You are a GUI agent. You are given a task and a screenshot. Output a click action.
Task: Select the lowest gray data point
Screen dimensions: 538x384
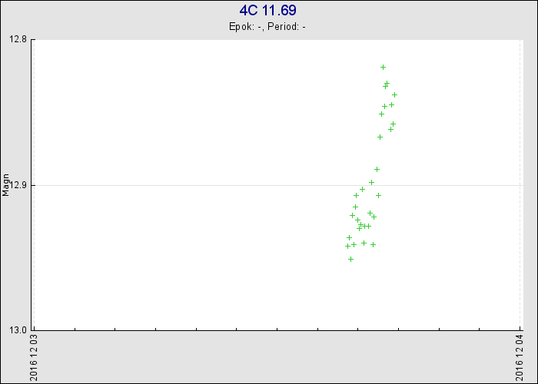click(x=359, y=228)
